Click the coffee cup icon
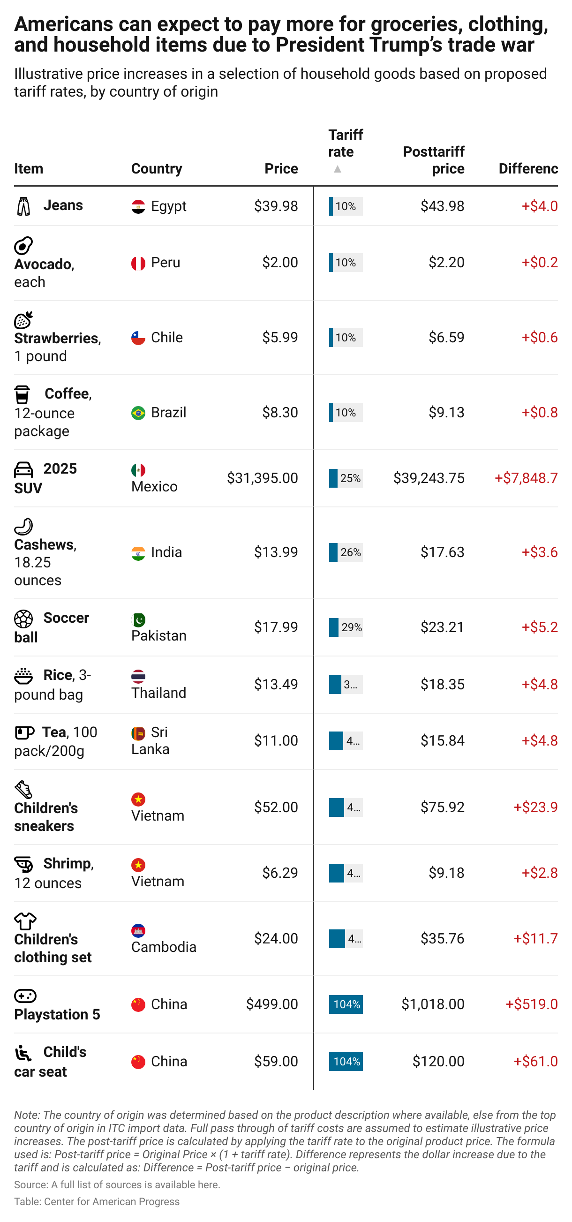Screen dimensions: 572x1222 click(23, 394)
